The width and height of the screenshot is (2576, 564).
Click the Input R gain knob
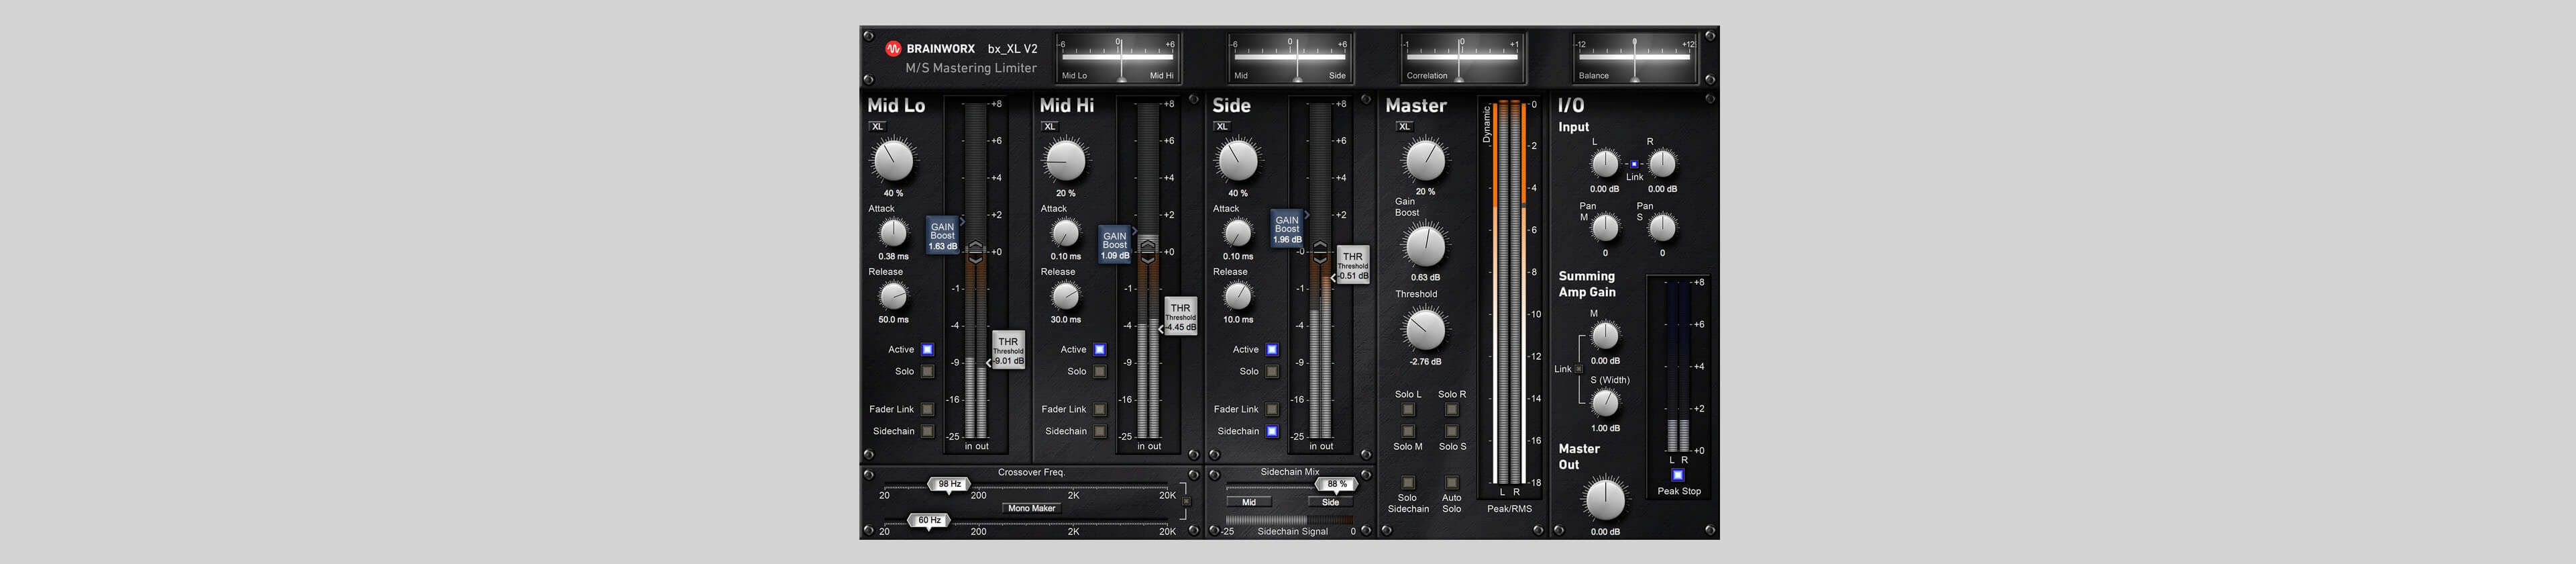tap(1662, 163)
